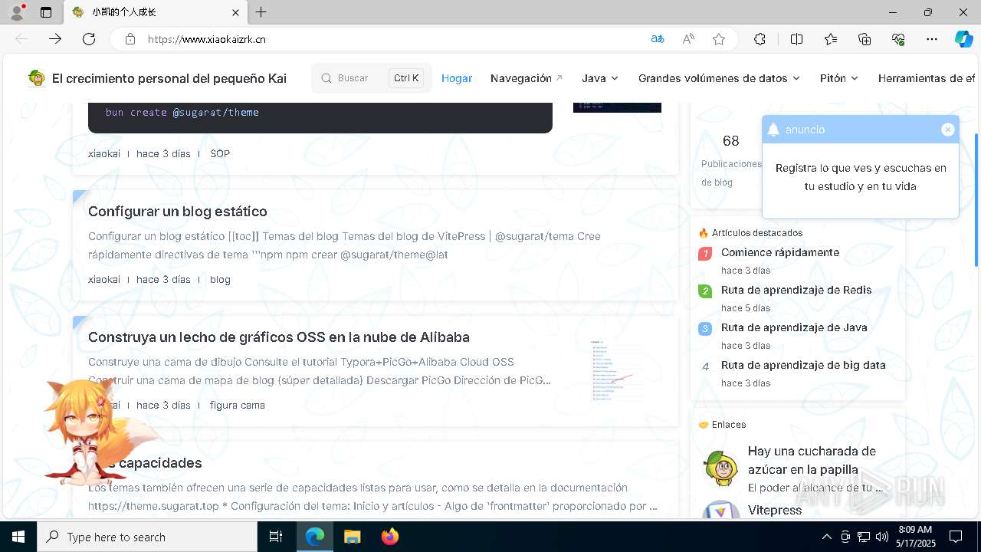Open featured Ruta de aprendizaje de big data
Viewport: 981px width, 552px height.
(x=803, y=365)
